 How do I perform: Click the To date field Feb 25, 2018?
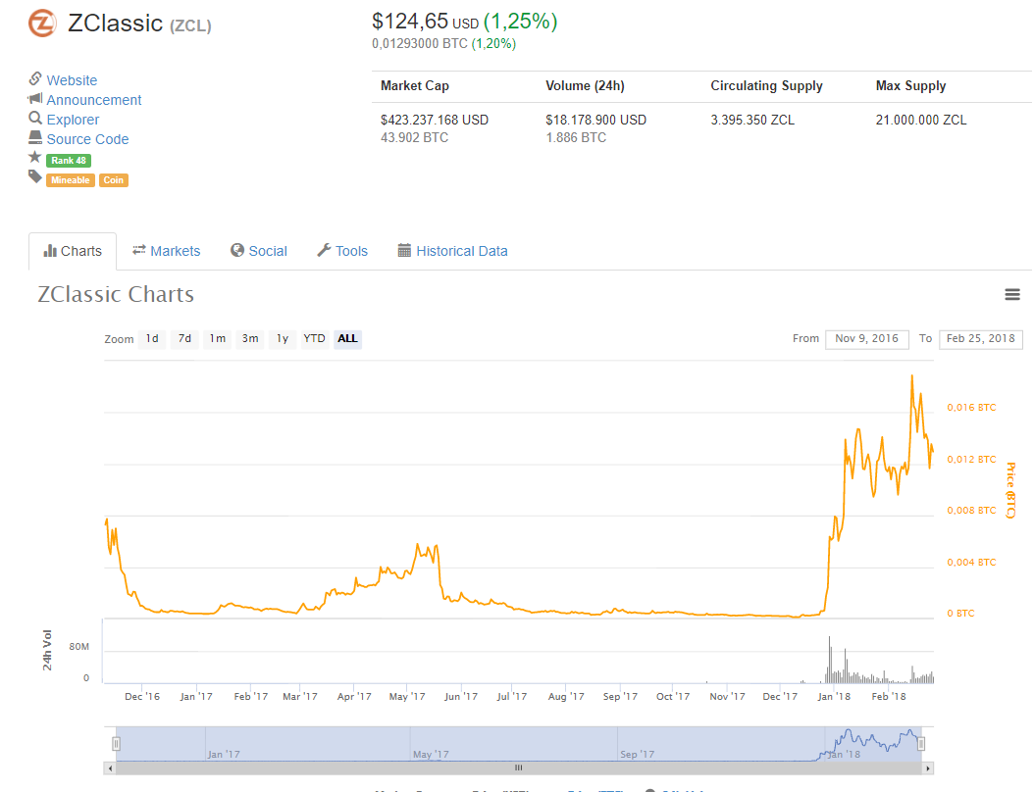981,339
